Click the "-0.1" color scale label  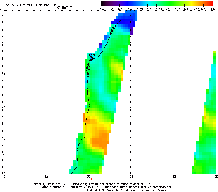(x=185, y=9)
